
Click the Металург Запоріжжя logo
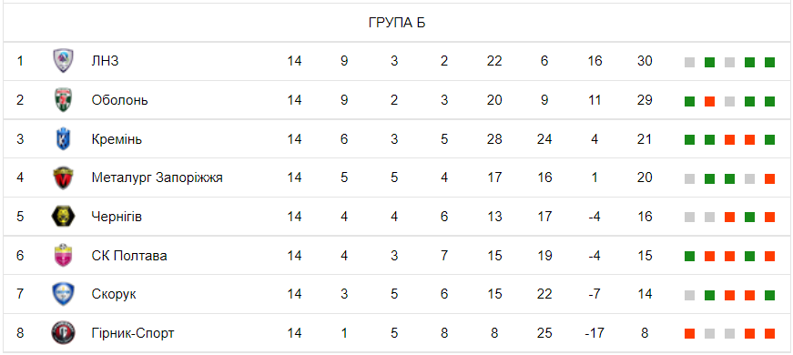click(x=63, y=177)
